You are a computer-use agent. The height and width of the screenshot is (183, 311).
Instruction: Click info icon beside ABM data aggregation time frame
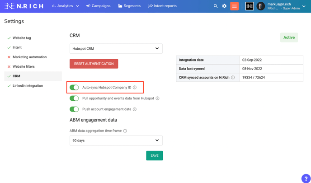coord(125,131)
